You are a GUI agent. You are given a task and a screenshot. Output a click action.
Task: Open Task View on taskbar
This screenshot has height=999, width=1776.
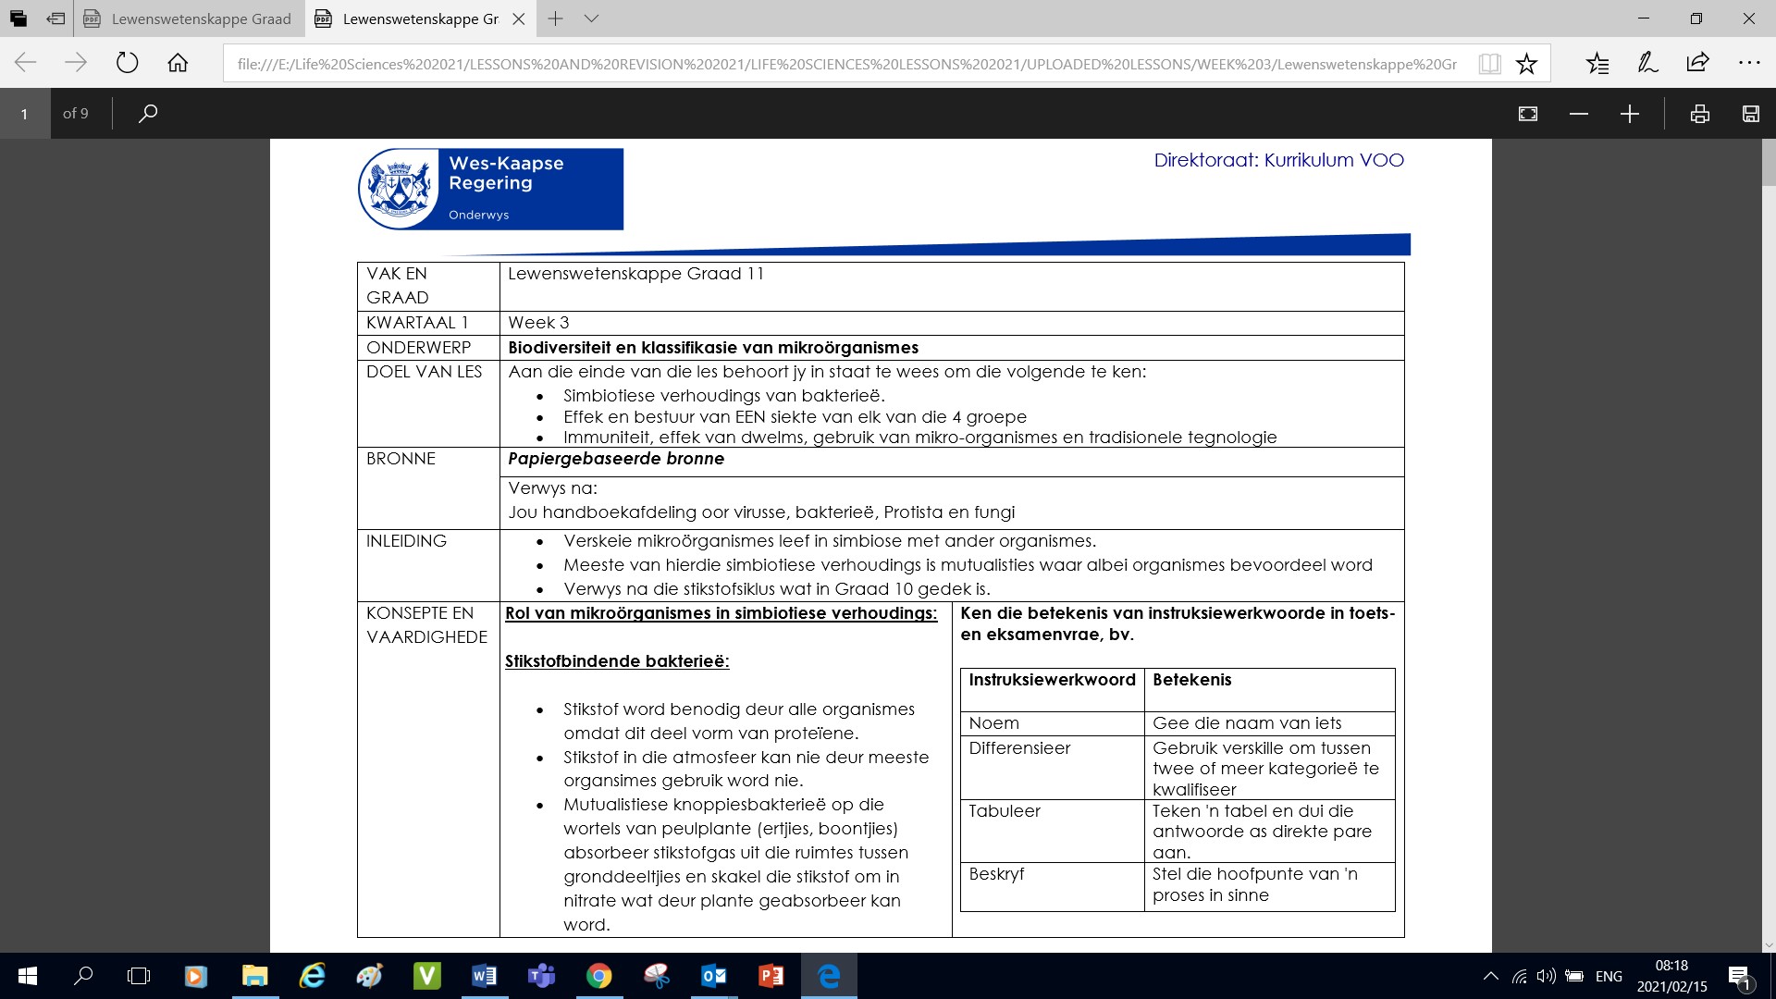pyautogui.click(x=139, y=976)
